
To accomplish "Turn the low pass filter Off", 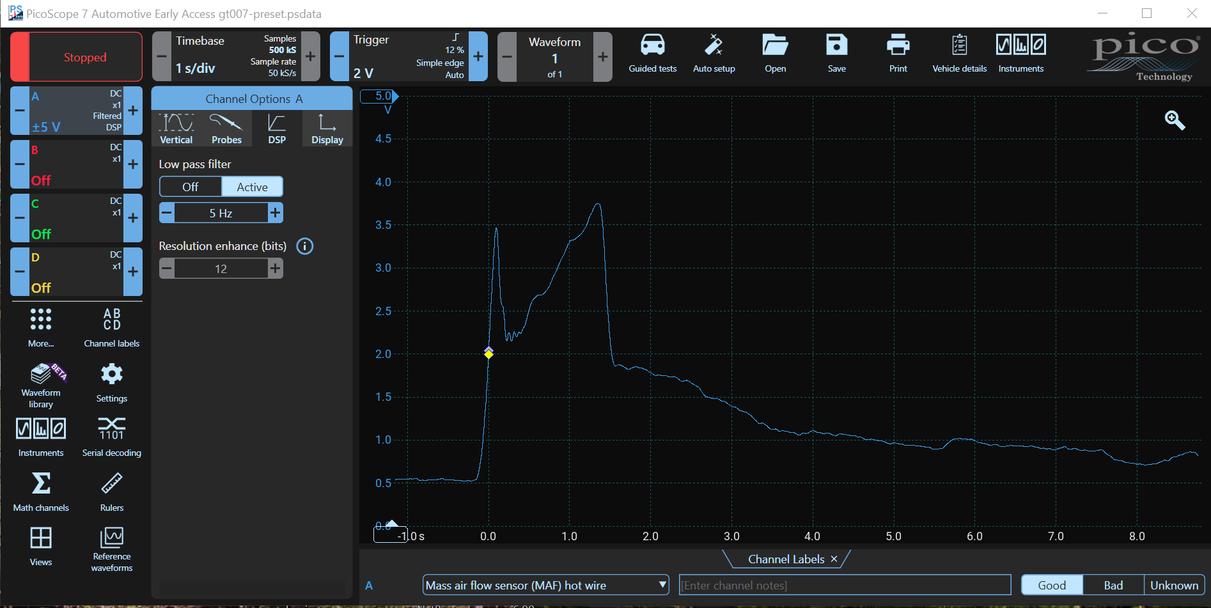I will [x=191, y=187].
